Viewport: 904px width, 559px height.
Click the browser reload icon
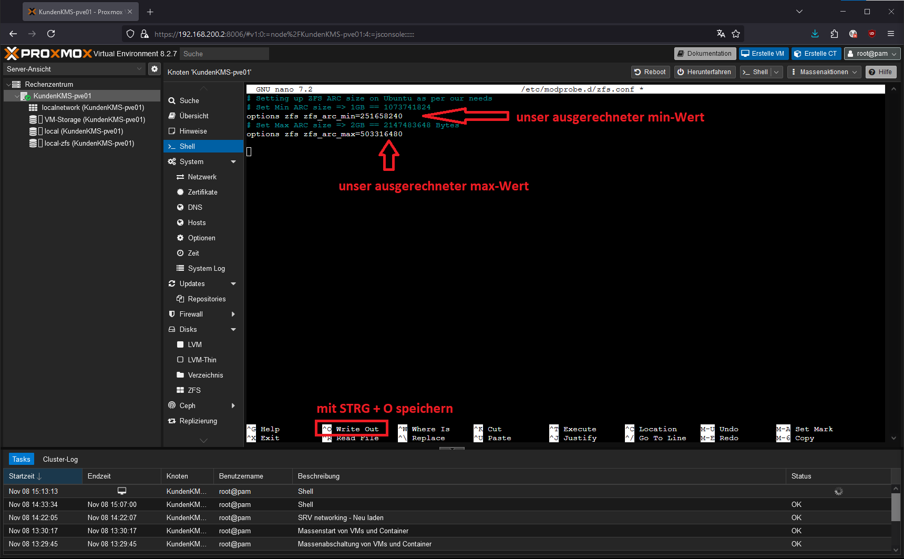(51, 34)
